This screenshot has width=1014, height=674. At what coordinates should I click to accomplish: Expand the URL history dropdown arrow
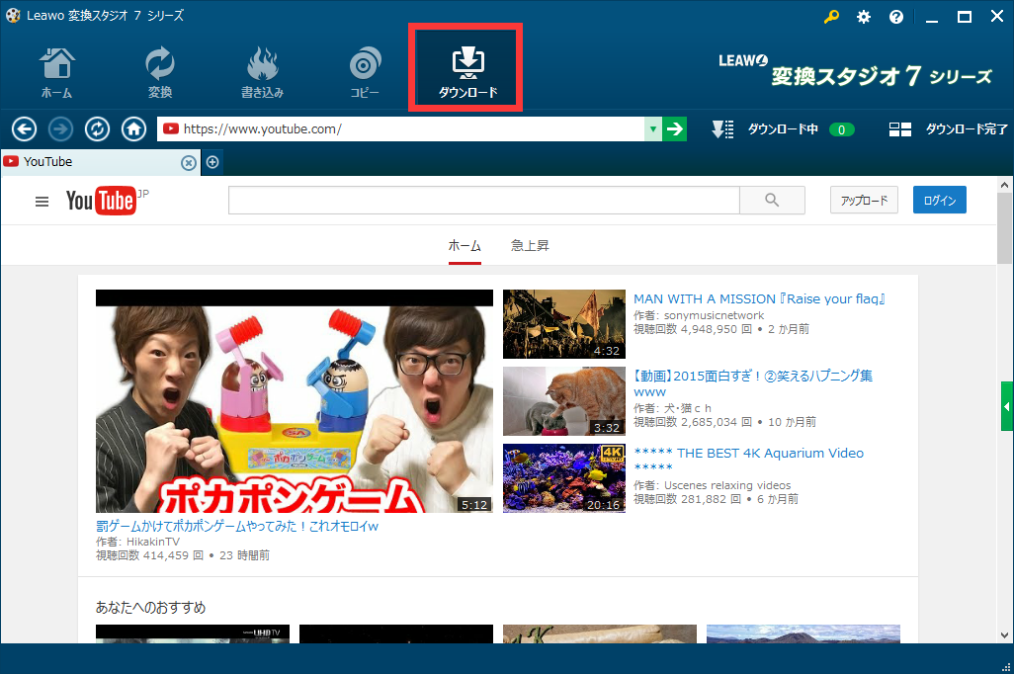click(x=652, y=129)
